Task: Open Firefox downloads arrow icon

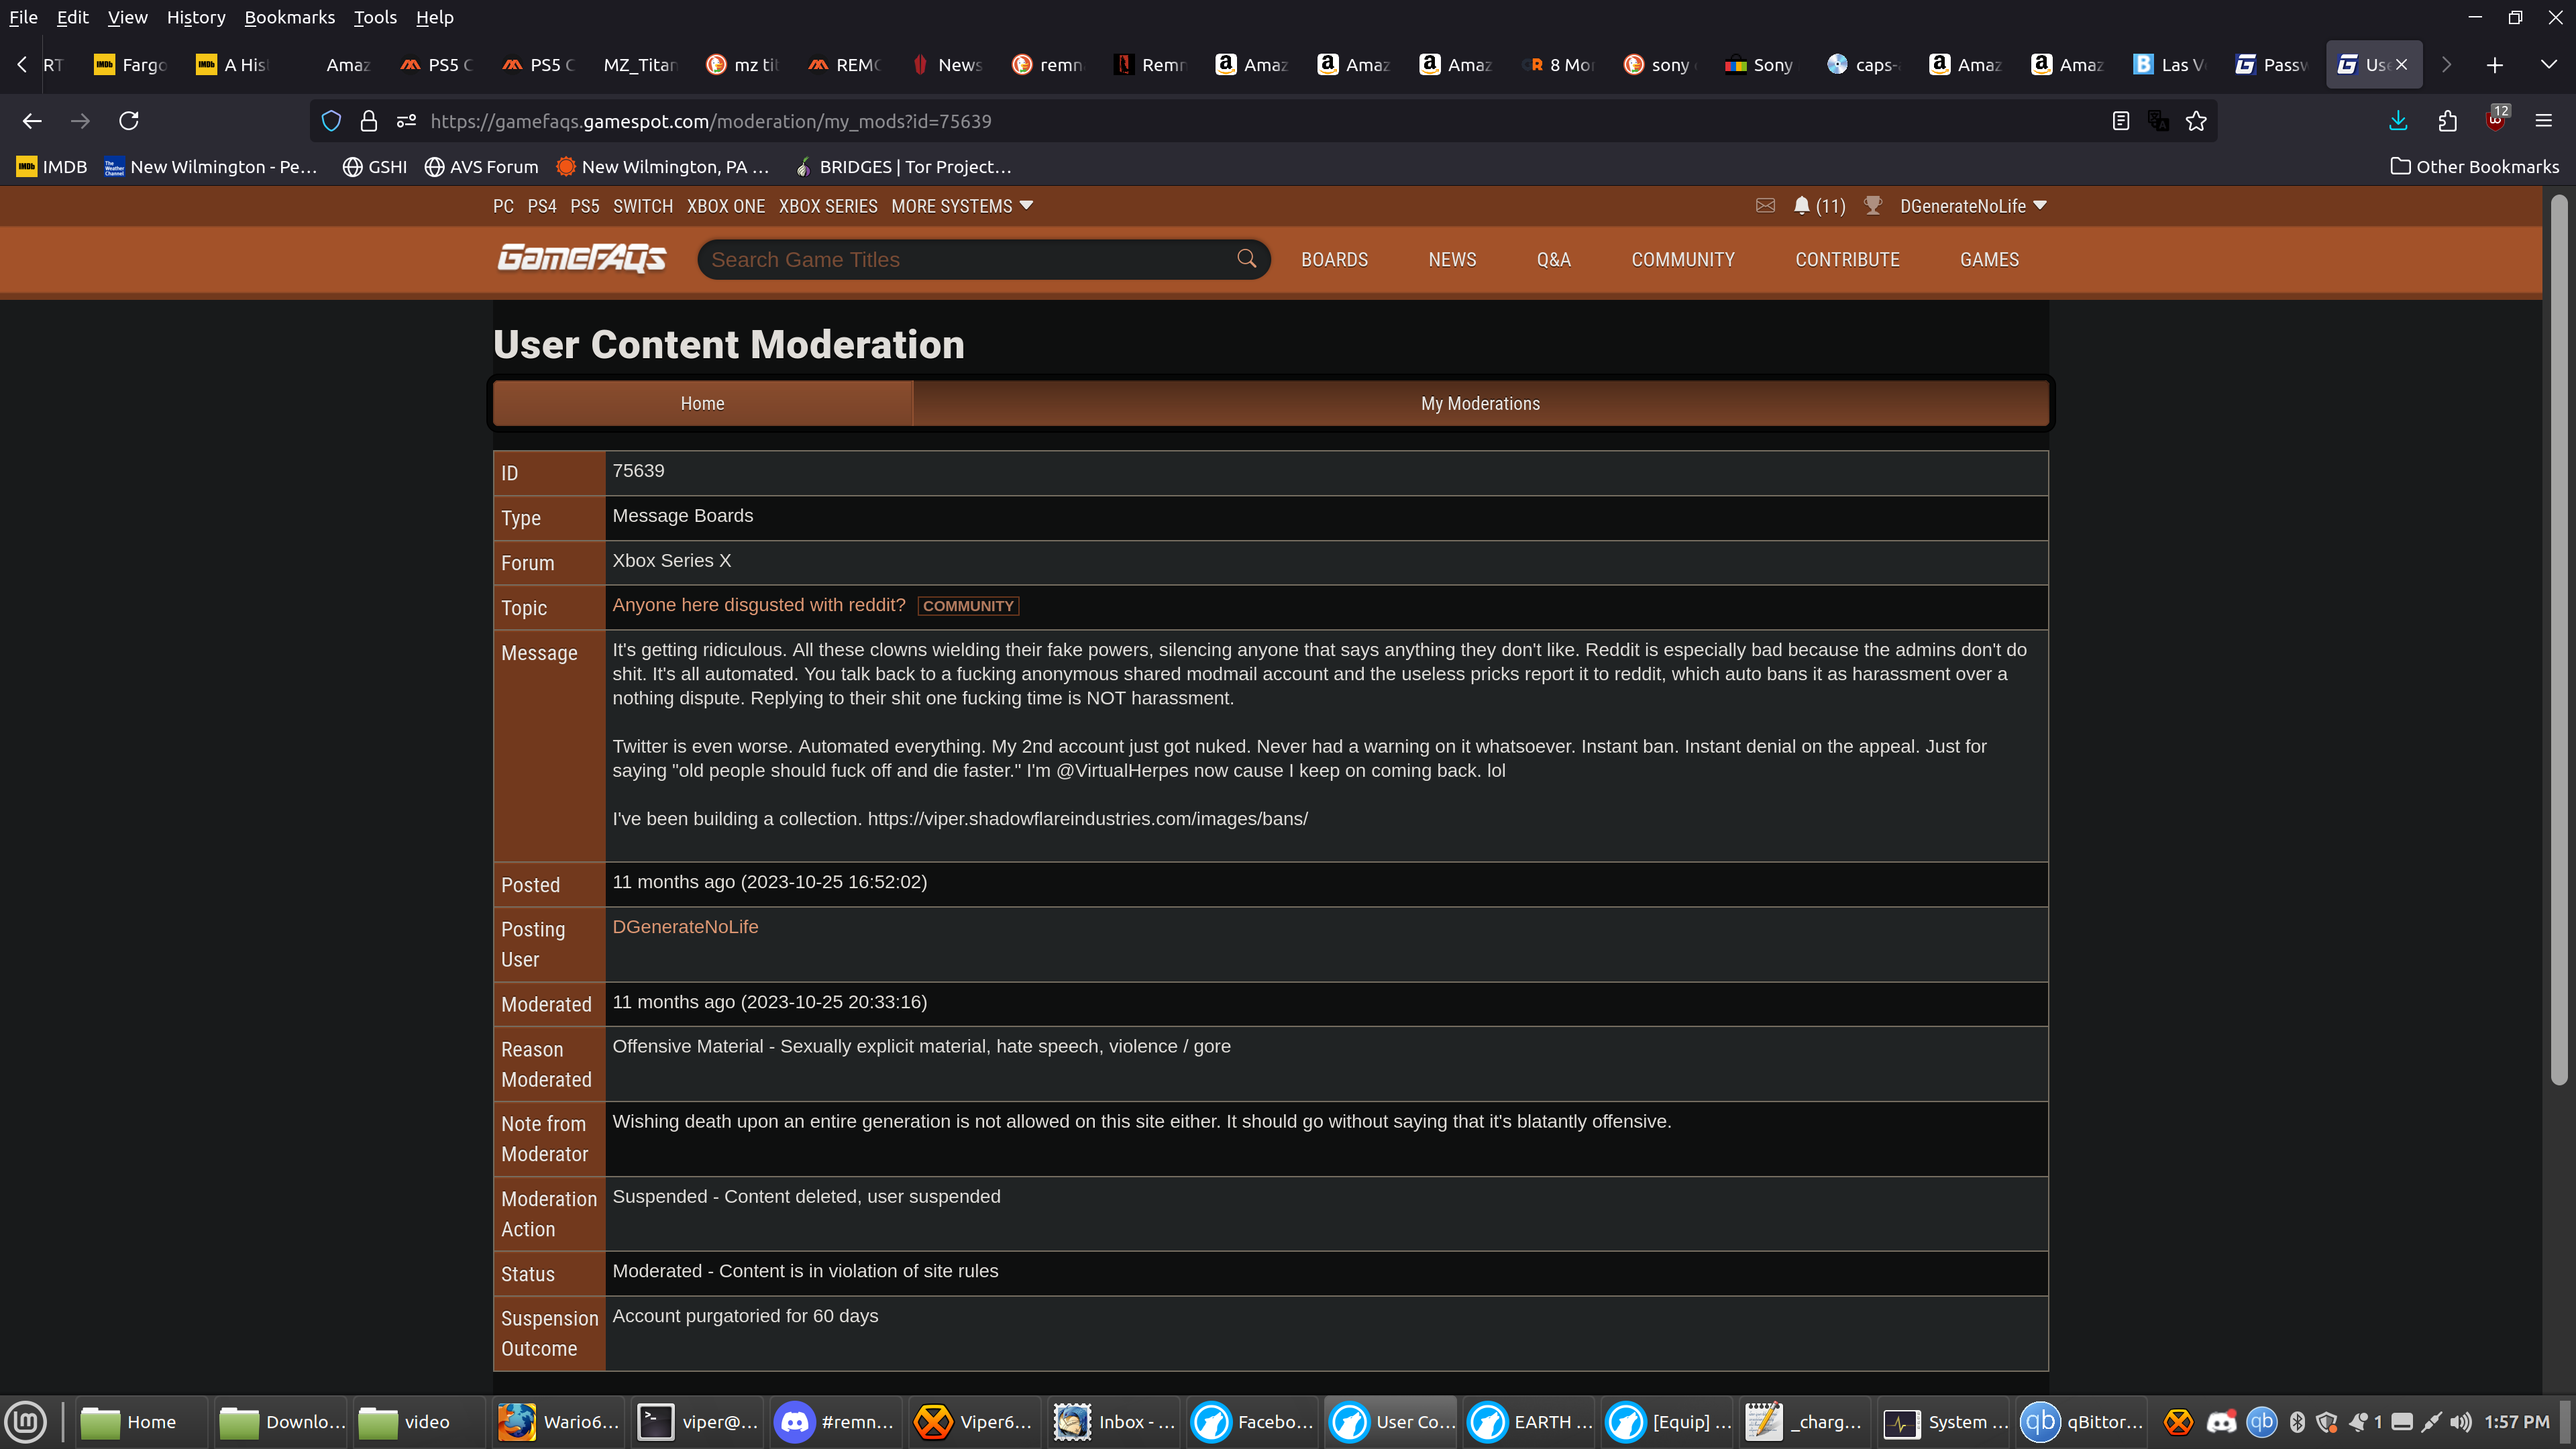Action: [x=2398, y=121]
